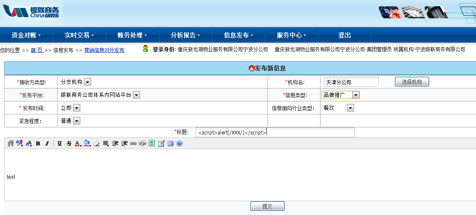Expand the 接收方类型 dropdown
The height and width of the screenshot is (215, 476).
pos(87,82)
